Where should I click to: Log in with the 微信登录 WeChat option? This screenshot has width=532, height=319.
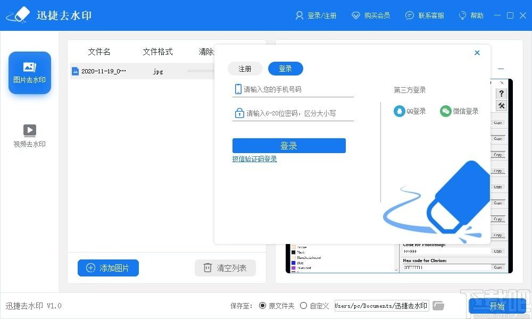click(459, 111)
